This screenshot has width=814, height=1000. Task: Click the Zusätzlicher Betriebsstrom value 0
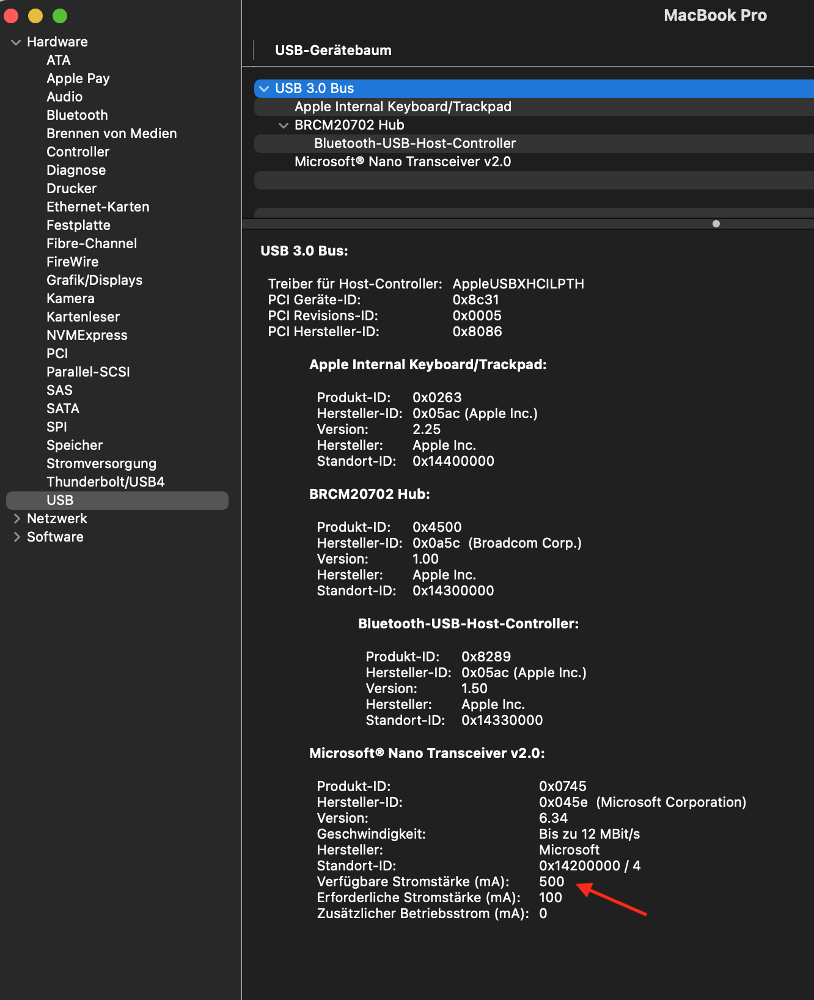pos(543,914)
